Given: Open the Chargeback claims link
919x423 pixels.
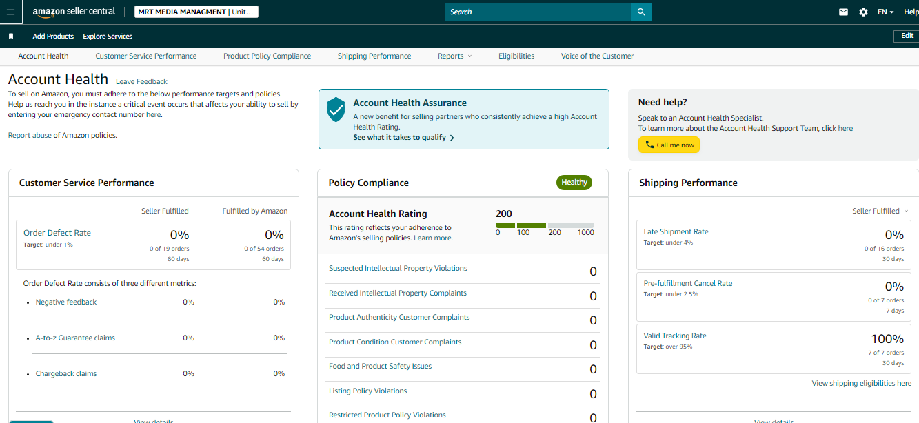Looking at the screenshot, I should (66, 373).
